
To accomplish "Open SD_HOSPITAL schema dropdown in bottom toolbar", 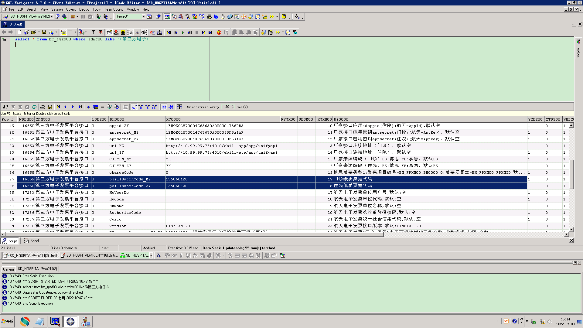I will 151,256.
